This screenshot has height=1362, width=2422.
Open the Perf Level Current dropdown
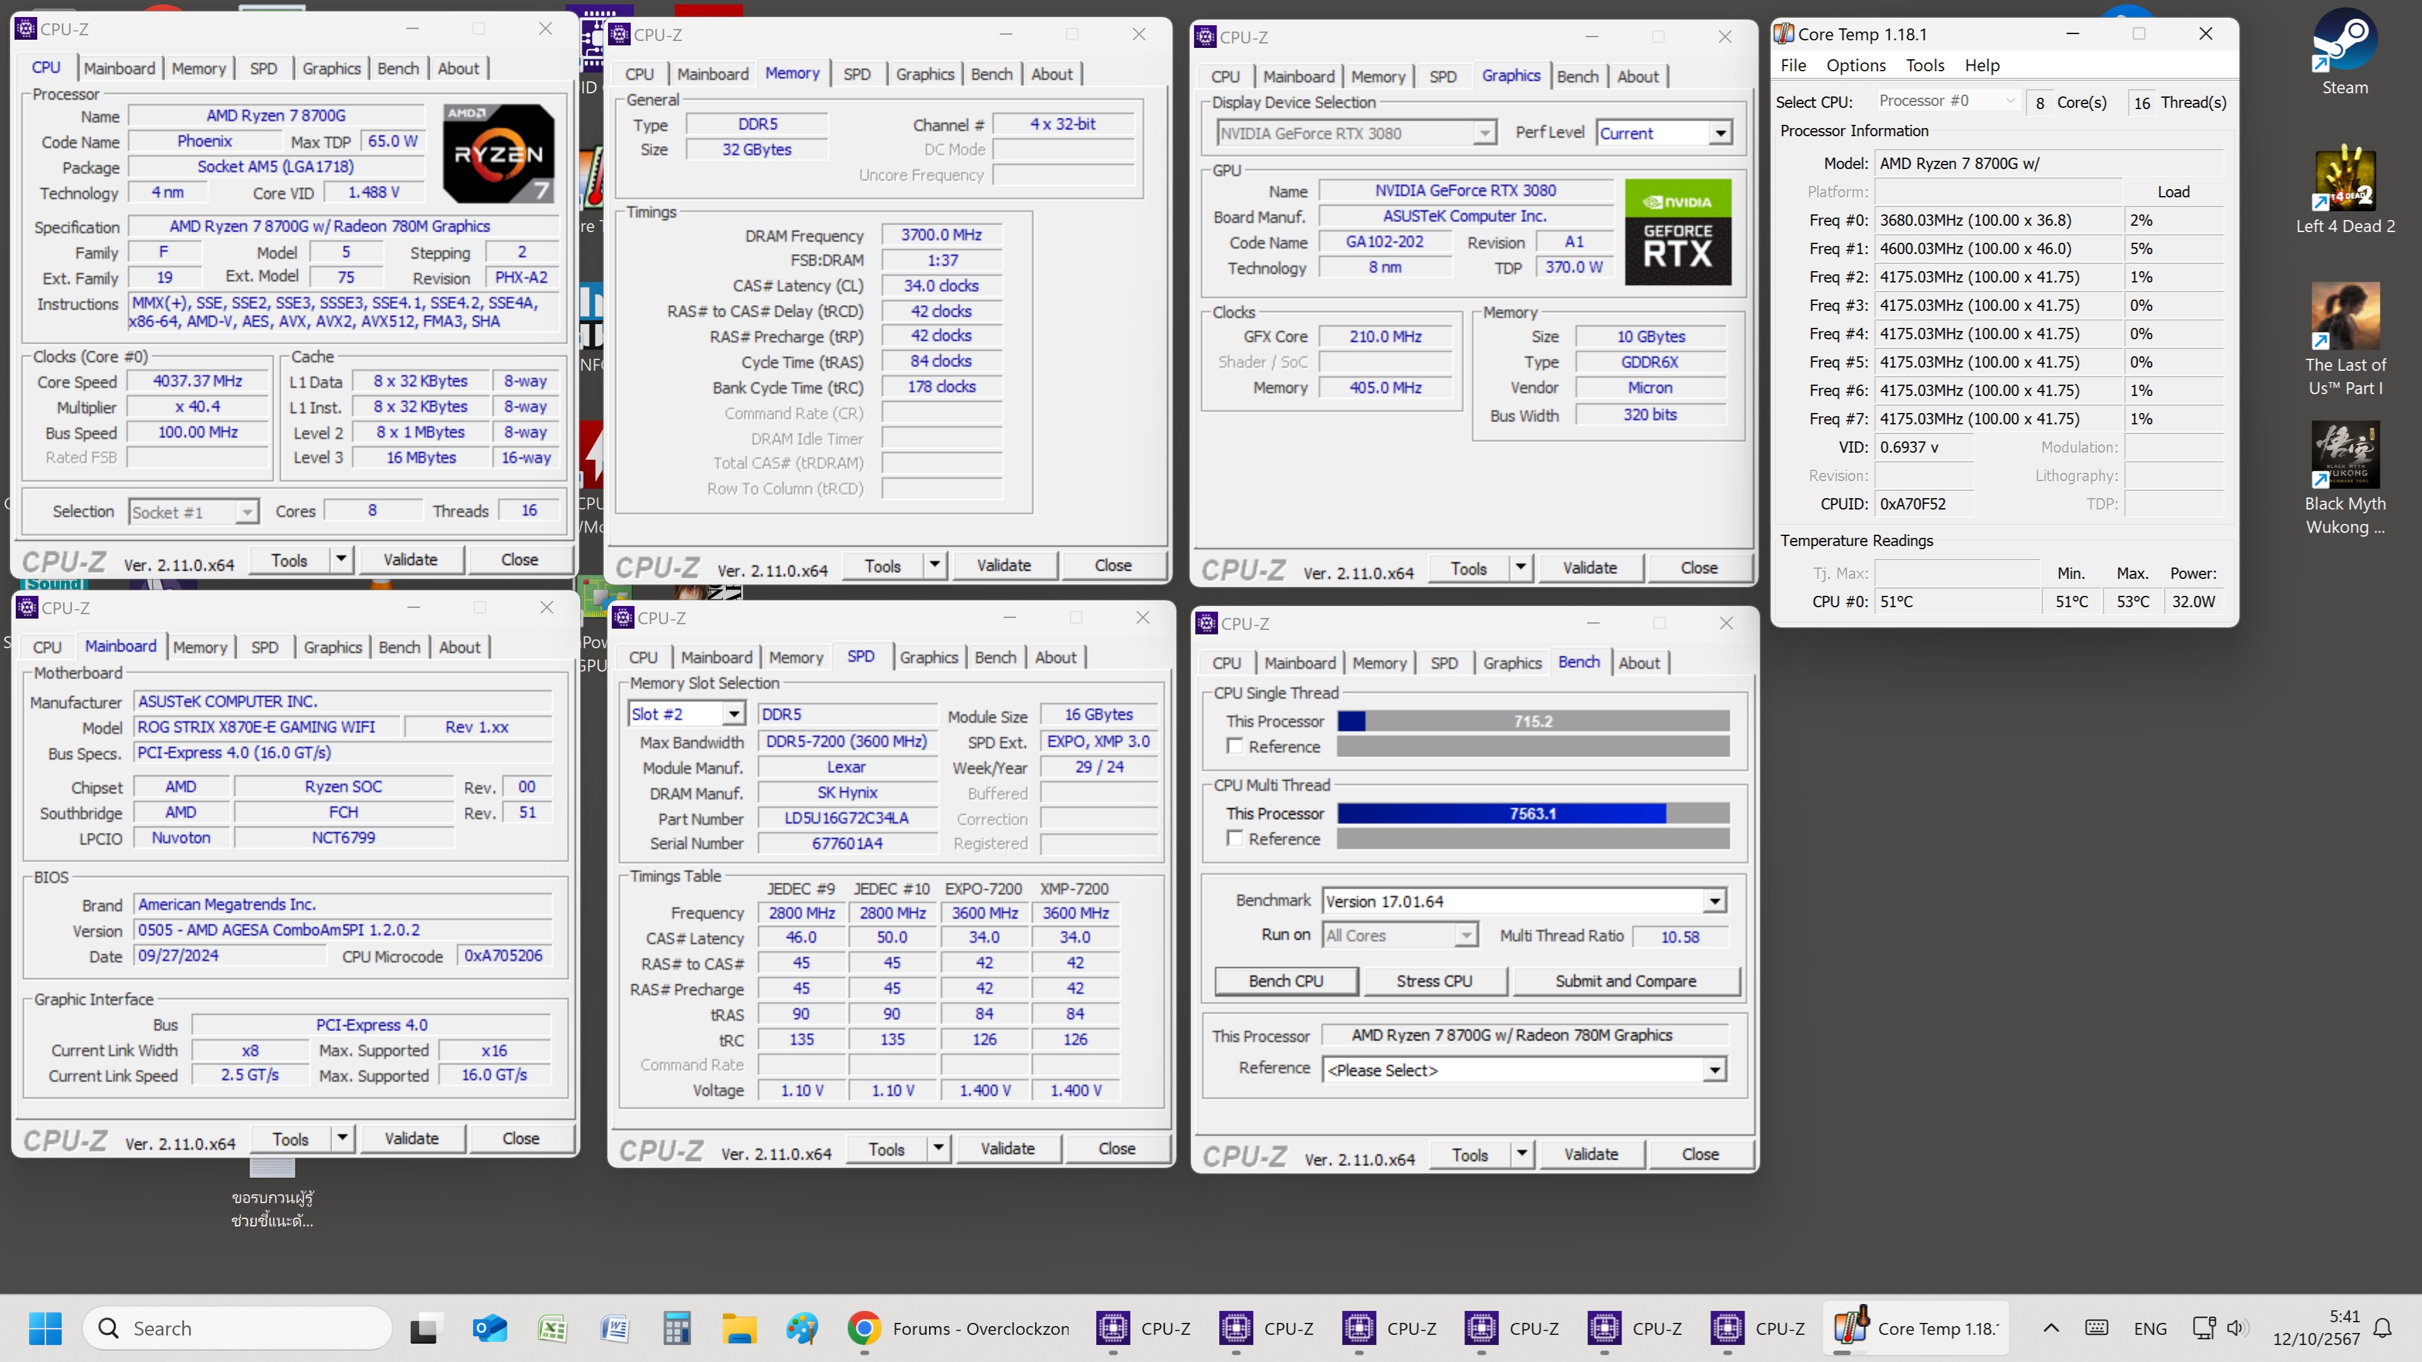[x=1663, y=132]
